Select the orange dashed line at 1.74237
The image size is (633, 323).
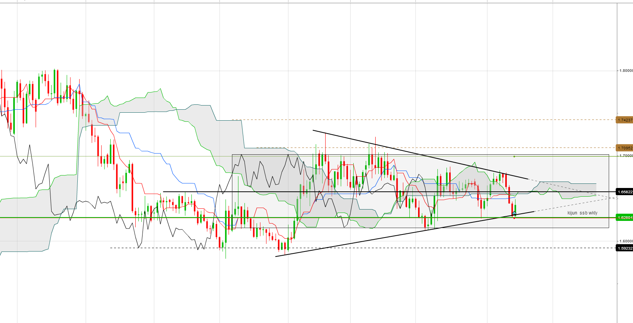click(424, 120)
